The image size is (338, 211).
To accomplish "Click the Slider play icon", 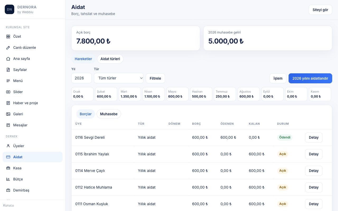I will (x=8, y=92).
